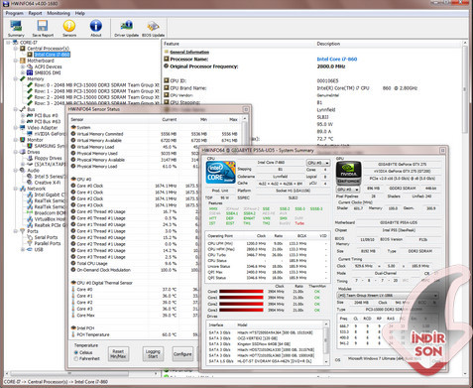The height and width of the screenshot is (388, 473).
Task: Open the CPU #0 selector dropdown
Action: 318,163
